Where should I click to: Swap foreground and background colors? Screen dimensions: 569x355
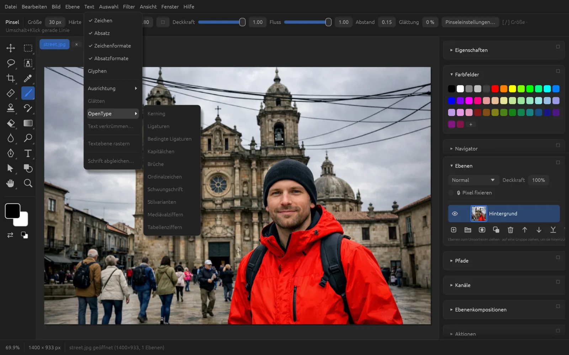10,235
